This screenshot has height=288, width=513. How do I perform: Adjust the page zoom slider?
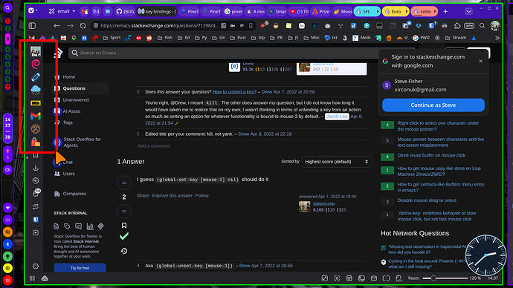[x=445, y=278]
